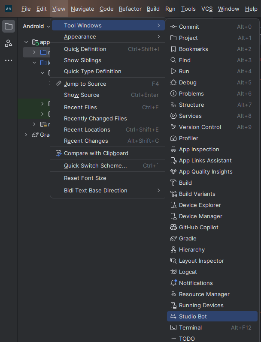Open Device Explorer
Screen dimensions: 261x342
(212, 205)
